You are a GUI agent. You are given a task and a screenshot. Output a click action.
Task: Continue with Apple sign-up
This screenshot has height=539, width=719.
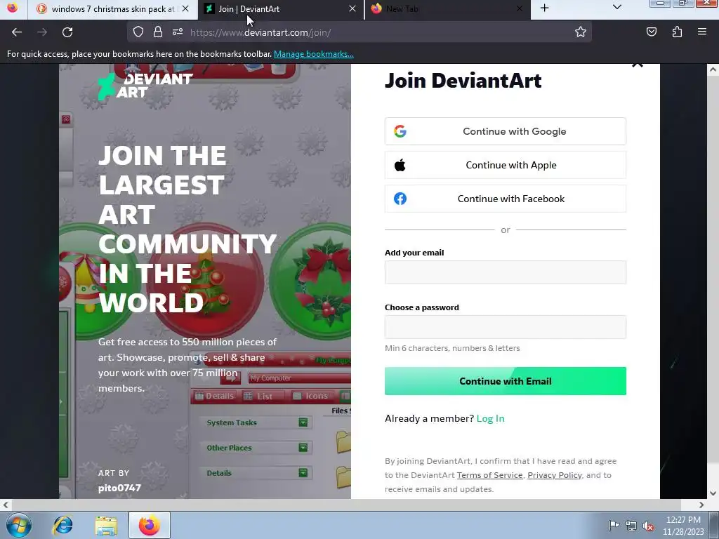pos(506,165)
